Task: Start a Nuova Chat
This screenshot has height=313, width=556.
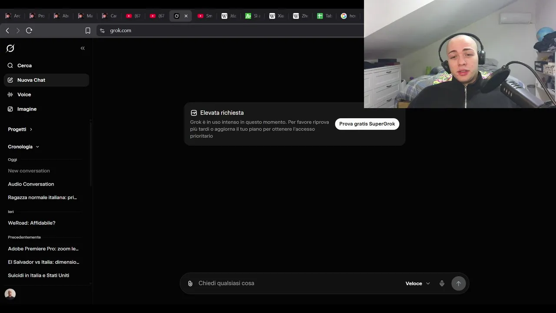Action: click(x=46, y=80)
